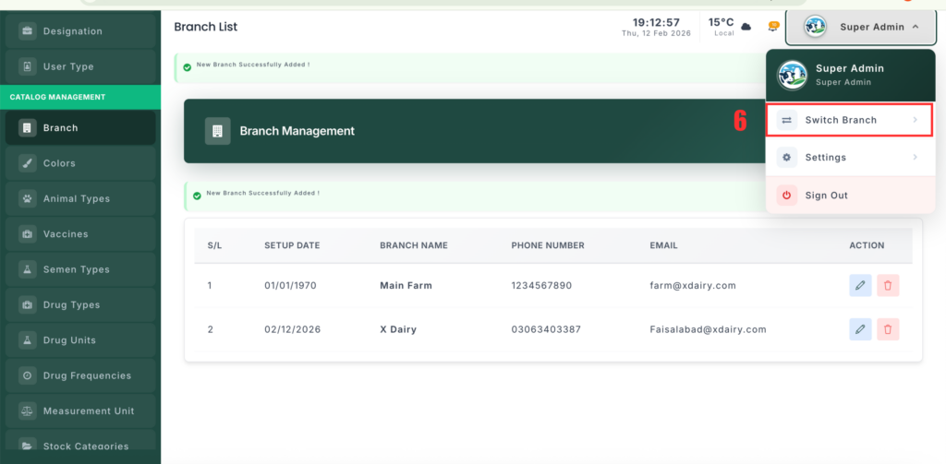Click the Super Admin profile avatar in dropdown
This screenshot has width=946, height=464.
[792, 75]
